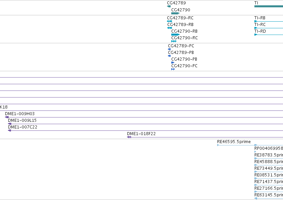Select RE45888.5 EST start arrow
The height and width of the screenshot is (200, 283).
(256, 165)
